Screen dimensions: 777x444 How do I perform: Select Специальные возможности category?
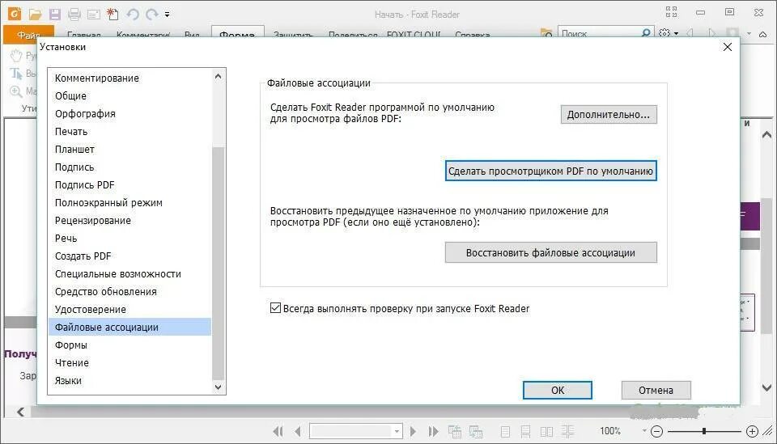[129, 274]
